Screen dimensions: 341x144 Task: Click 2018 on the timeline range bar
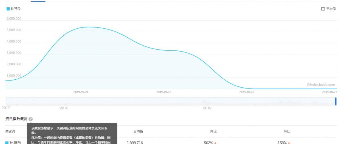pyautogui.click(x=64, y=108)
